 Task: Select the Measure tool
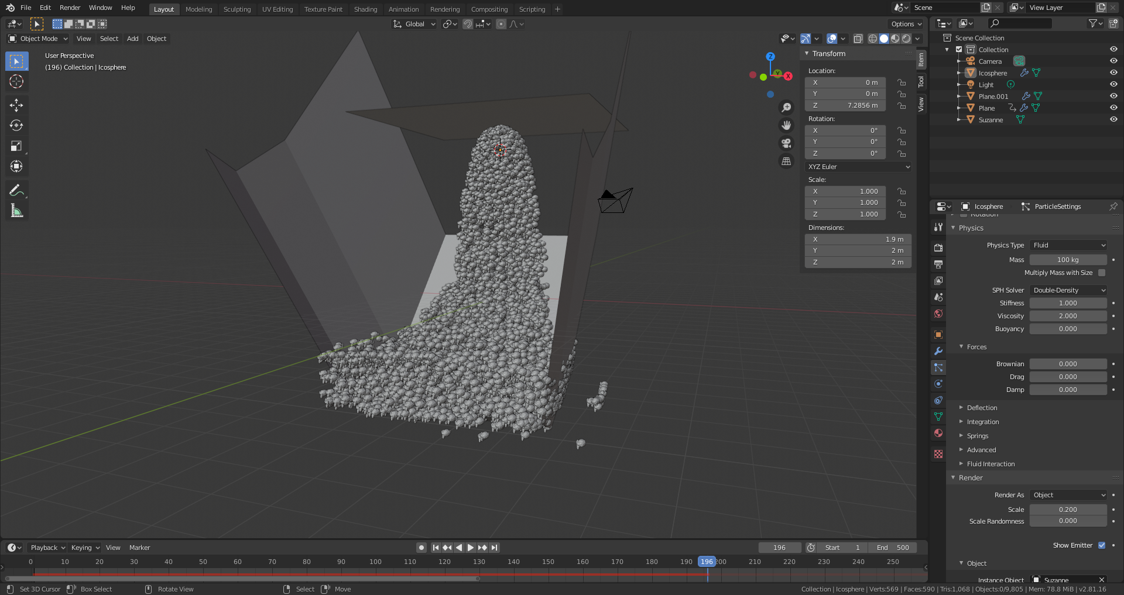click(16, 211)
